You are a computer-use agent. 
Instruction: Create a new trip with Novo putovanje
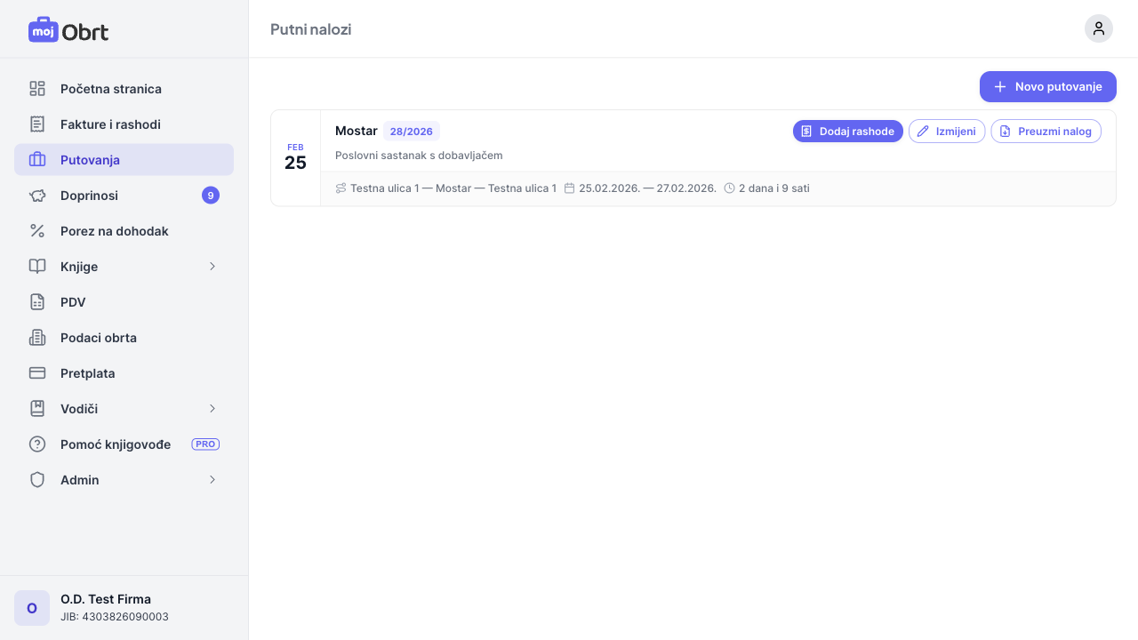[x=1047, y=87]
